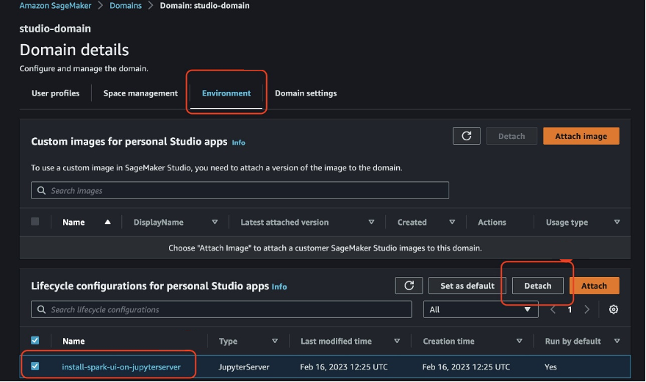Image resolution: width=646 pixels, height=382 pixels.
Task: Refresh the custom images list
Action: click(467, 136)
